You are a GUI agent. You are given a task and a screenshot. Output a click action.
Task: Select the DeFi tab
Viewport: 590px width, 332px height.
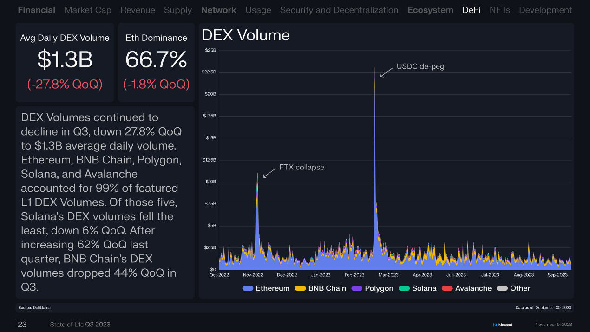coord(471,10)
